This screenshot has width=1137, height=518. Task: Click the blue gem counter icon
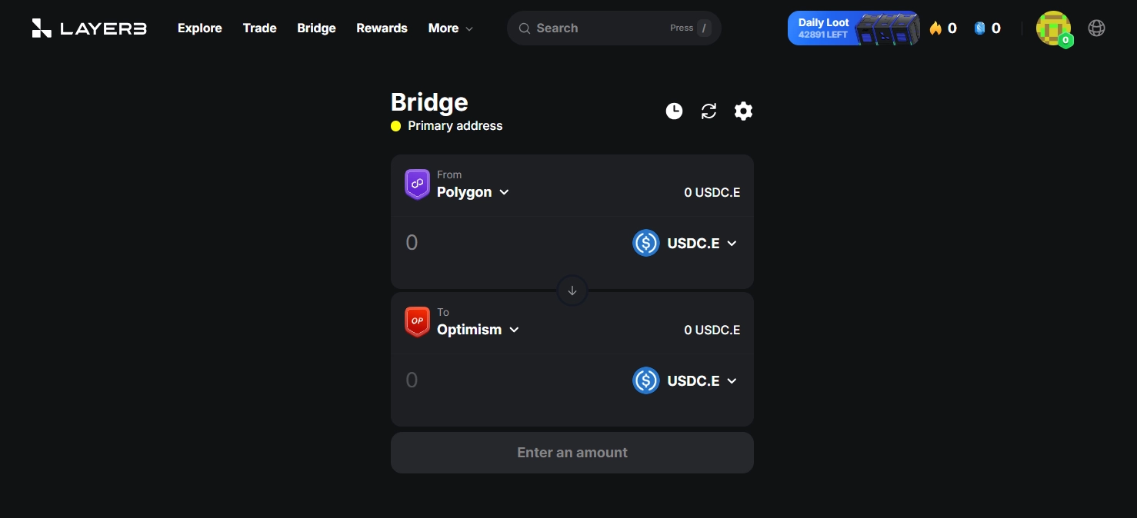point(979,28)
